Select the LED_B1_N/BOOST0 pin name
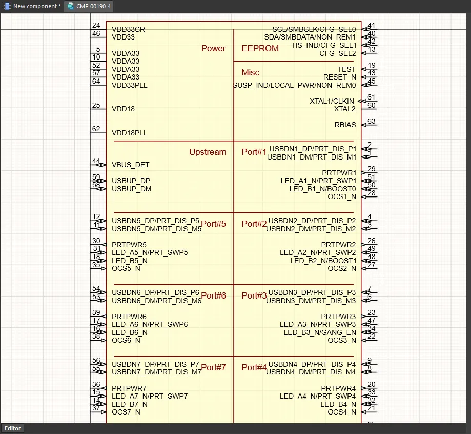The height and width of the screenshot is (434, 471). pos(322,189)
